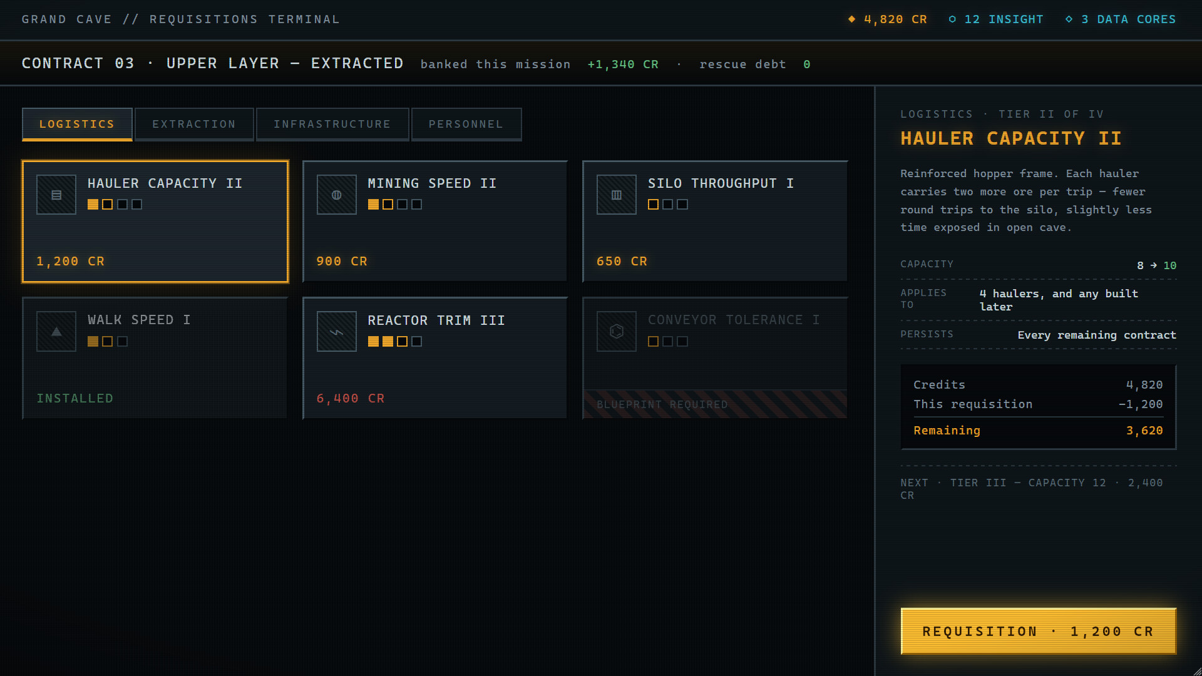This screenshot has width=1202, height=676.
Task: Open the Extraction tab
Action: pos(194,124)
